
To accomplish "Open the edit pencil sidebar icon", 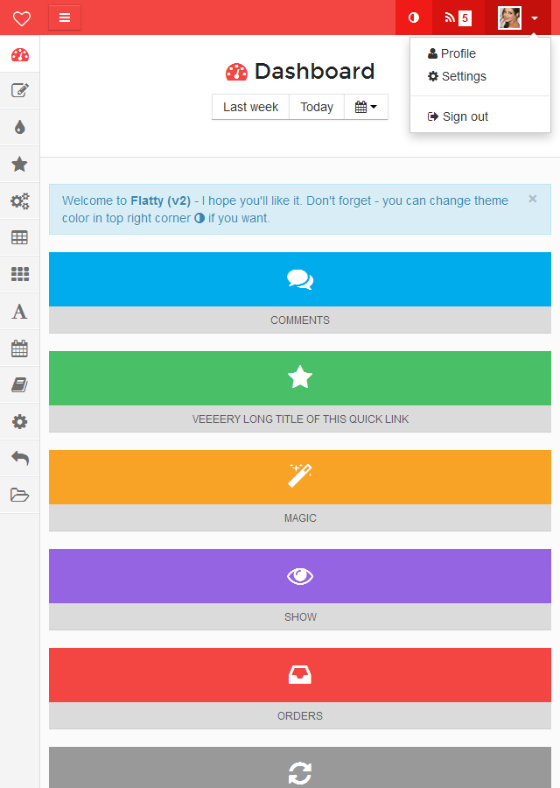I will (19, 90).
